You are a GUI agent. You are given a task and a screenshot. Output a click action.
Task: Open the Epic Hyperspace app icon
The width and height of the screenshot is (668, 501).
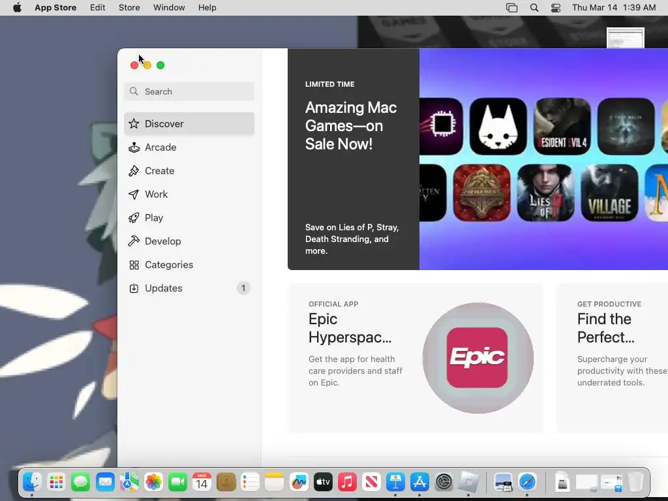(477, 358)
